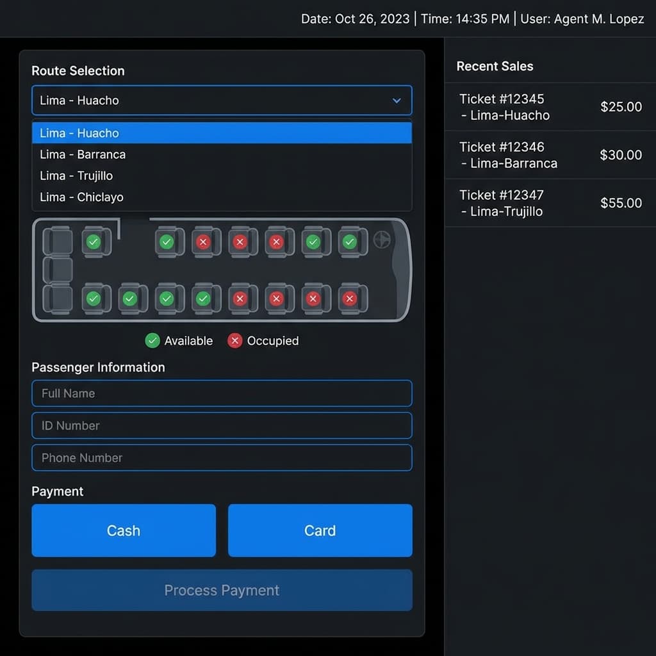Open the Route Selection dropdown

pos(222,100)
